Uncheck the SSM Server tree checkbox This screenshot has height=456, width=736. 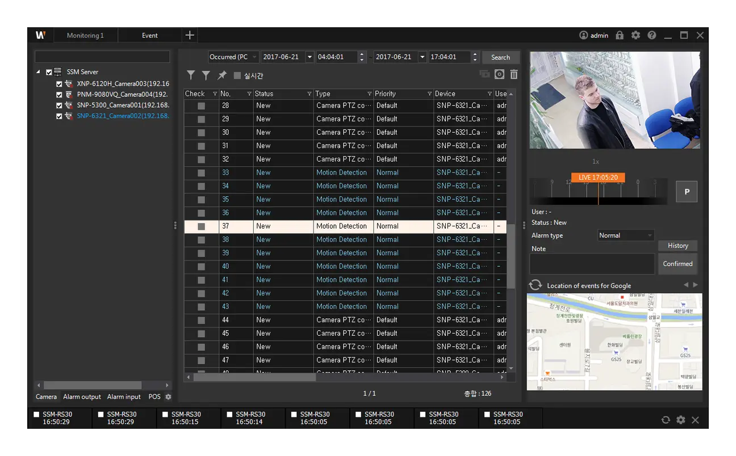coord(49,73)
